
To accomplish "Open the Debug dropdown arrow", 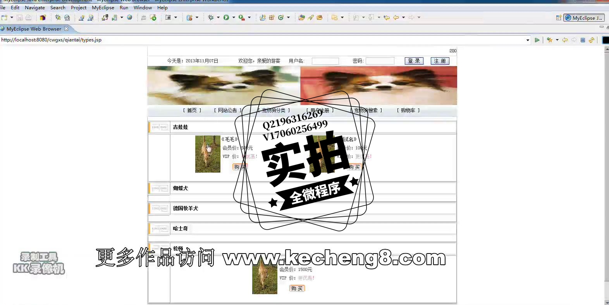I will [x=218, y=17].
